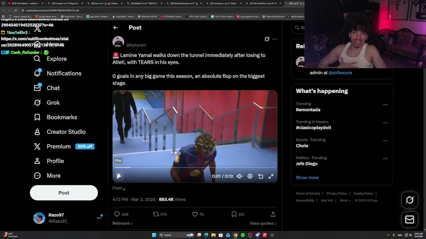
Task: Open the Accessibility footer link
Action: 305,200
